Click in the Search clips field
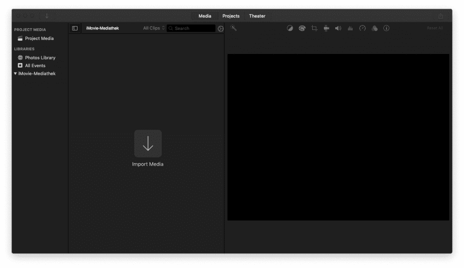Image resolution: width=464 pixels, height=268 pixels. pos(191,28)
